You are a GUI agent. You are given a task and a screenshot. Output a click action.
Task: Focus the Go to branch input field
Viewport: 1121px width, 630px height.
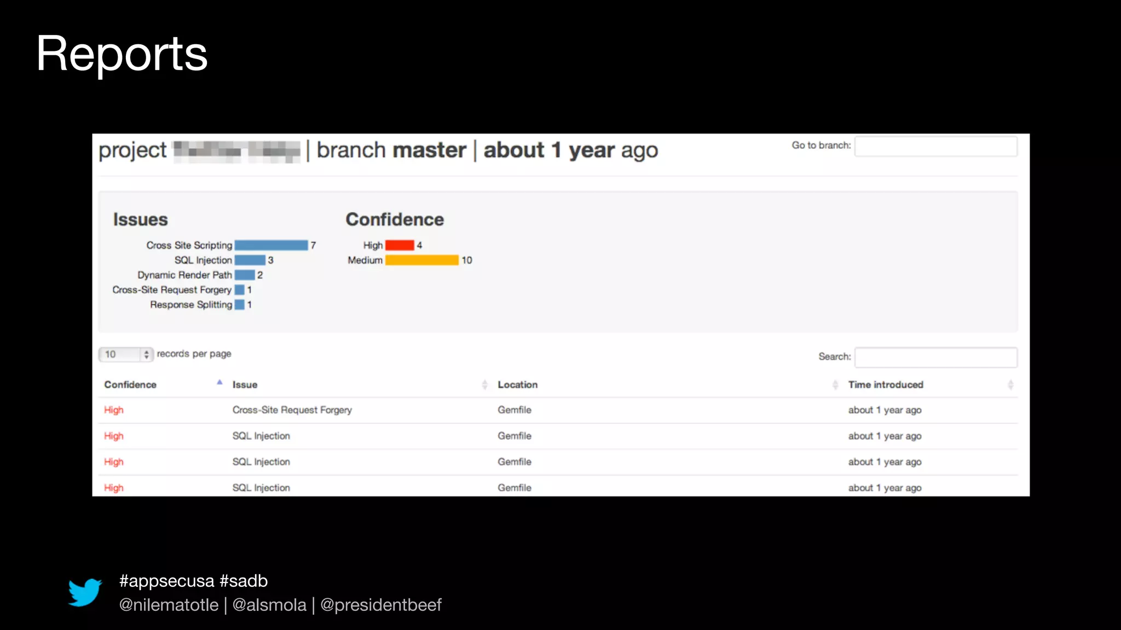[x=936, y=146]
